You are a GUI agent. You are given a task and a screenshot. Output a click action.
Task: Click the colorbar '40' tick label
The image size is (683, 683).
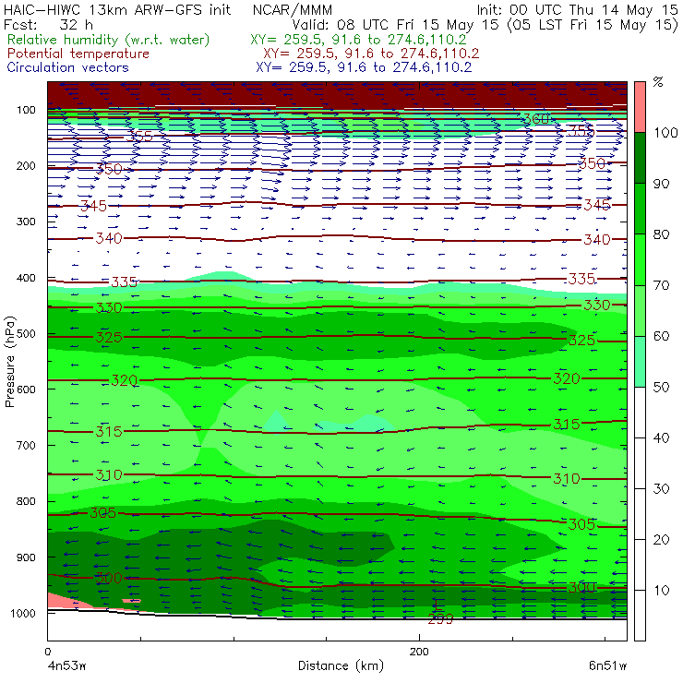(661, 437)
